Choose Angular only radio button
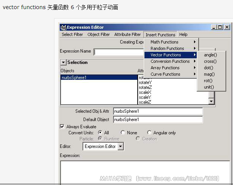Screen dimensions: 233x185 coord(149,133)
